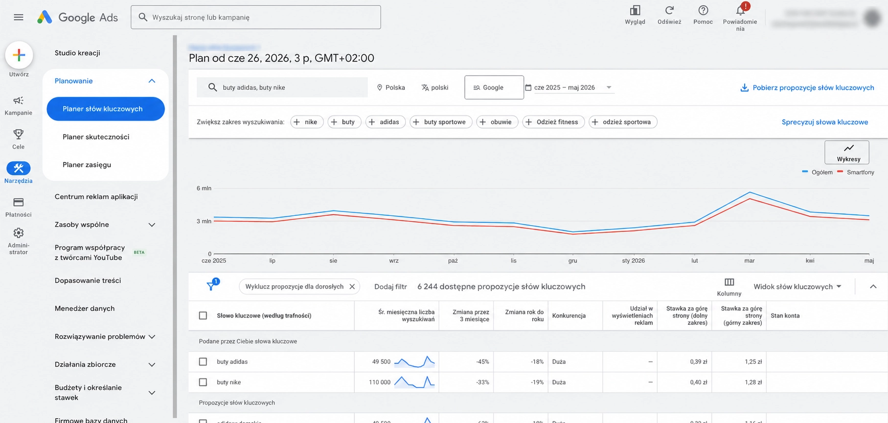Viewport: 888px width, 423px height.
Task: Sort by Zmiana rok do roku column
Action: coord(524,316)
